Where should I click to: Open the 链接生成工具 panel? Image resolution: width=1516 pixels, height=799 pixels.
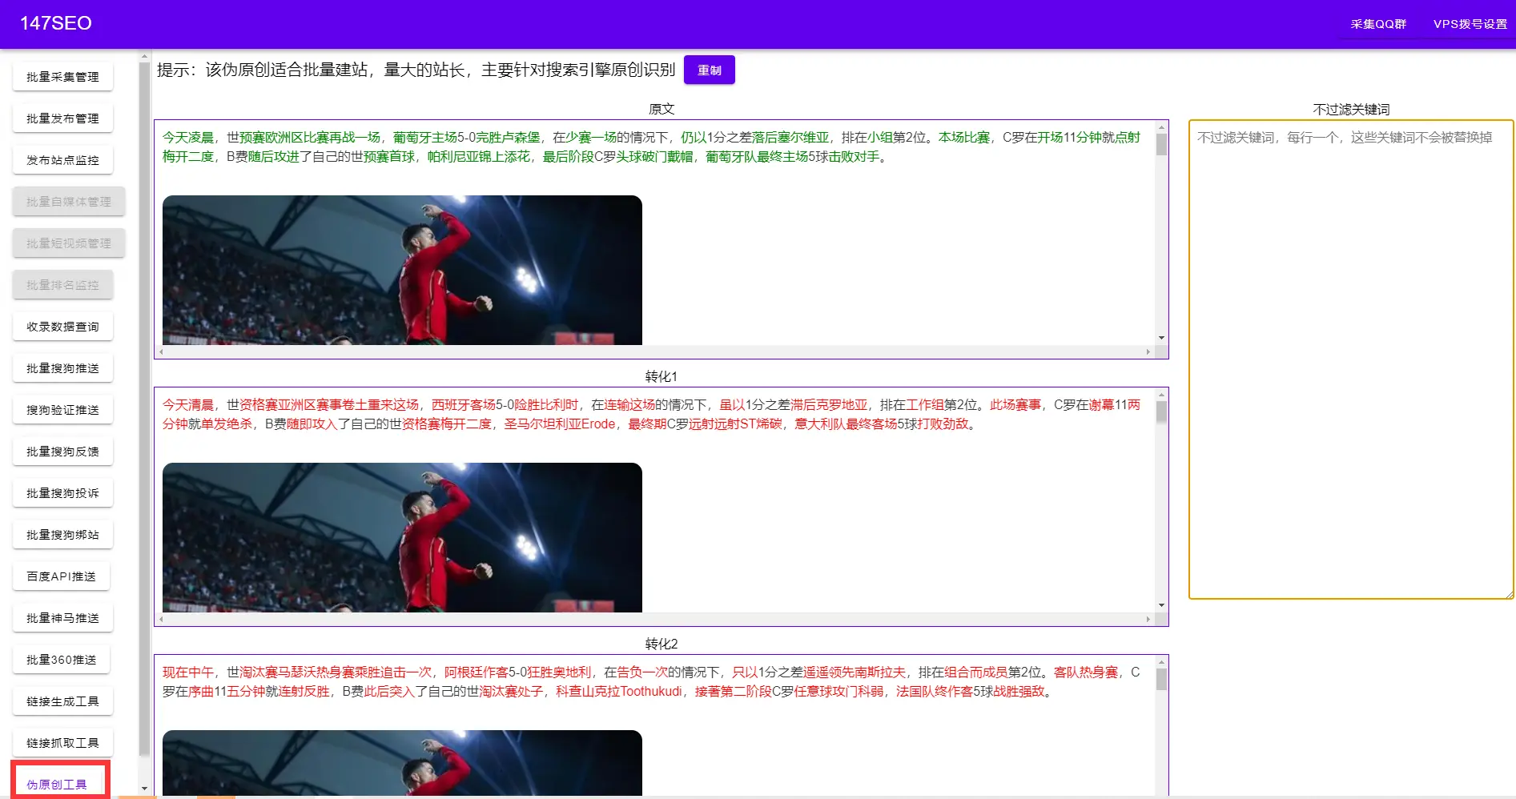[x=62, y=701]
